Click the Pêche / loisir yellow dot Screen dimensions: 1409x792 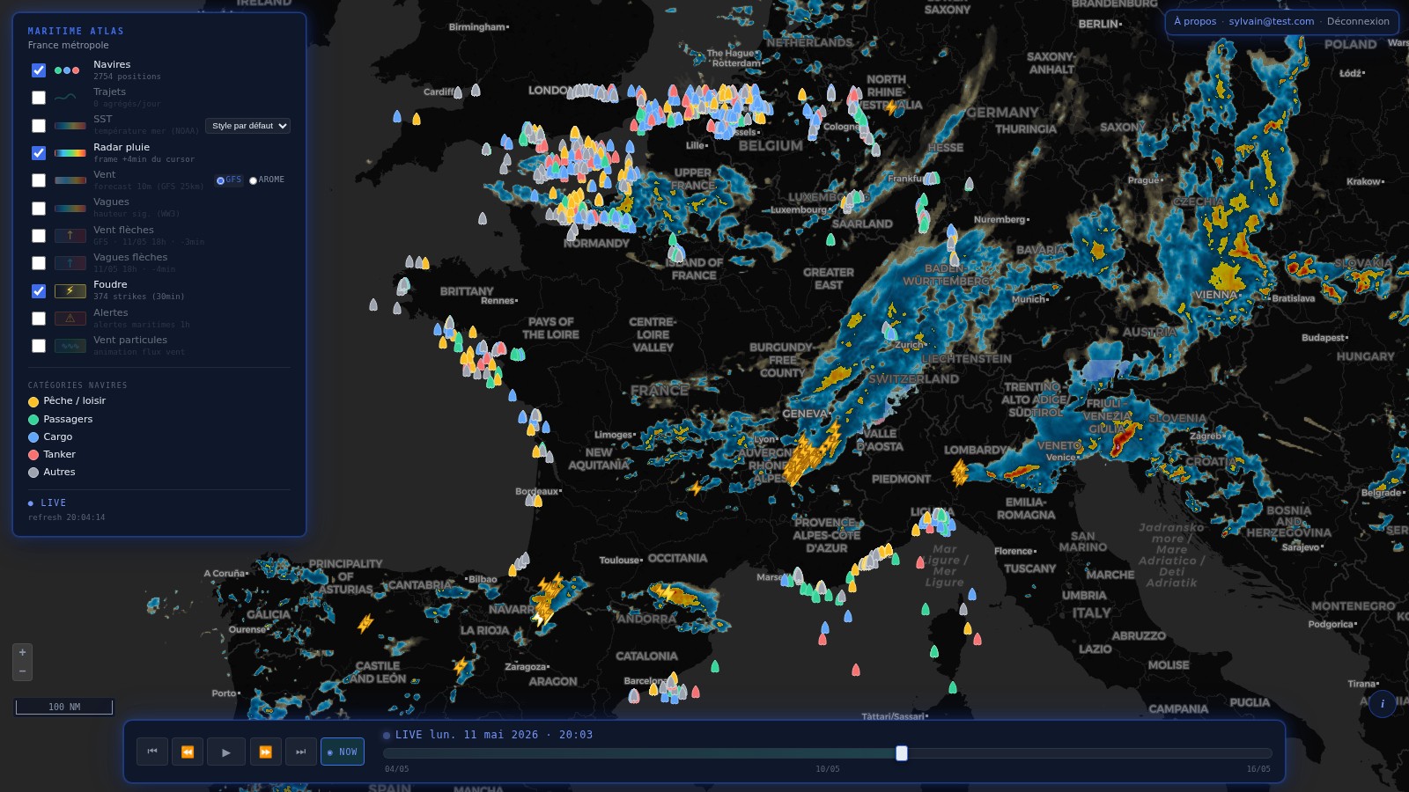tap(33, 401)
